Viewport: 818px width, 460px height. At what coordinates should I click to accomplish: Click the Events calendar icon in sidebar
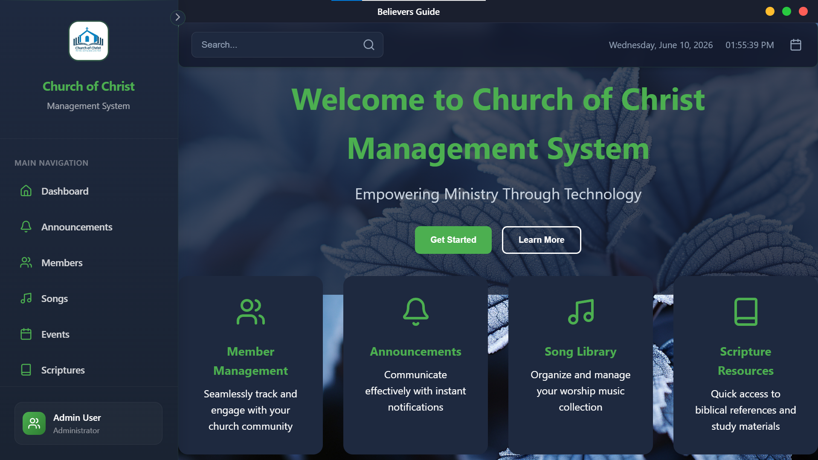coord(26,334)
